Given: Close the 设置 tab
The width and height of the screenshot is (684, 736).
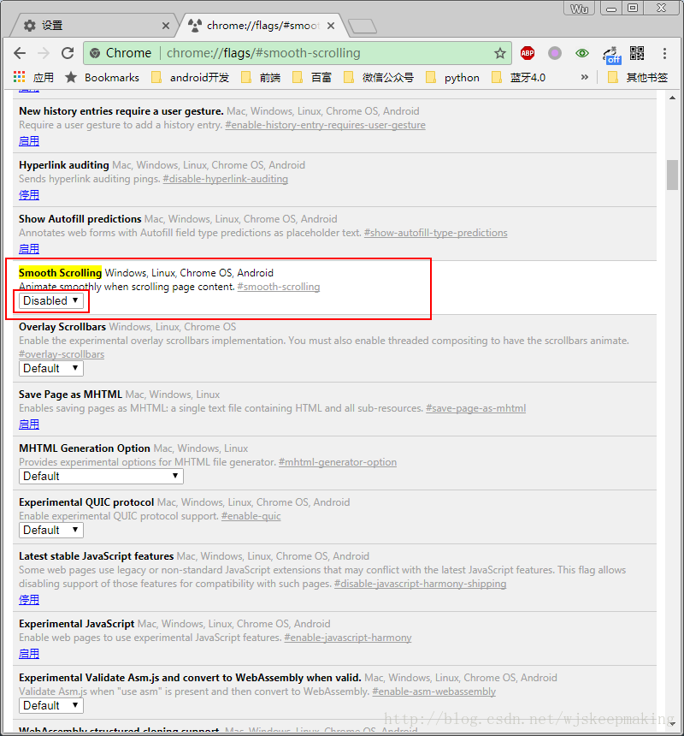Looking at the screenshot, I should click(166, 26).
